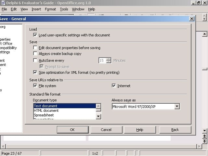Open the Help menu in menu bar

coord(92,9)
